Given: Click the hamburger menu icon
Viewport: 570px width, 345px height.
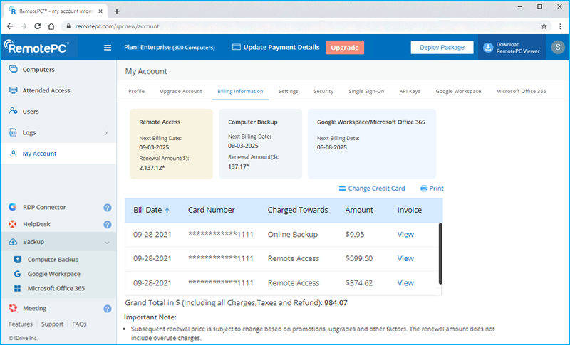Looking at the screenshot, I should pyautogui.click(x=108, y=48).
